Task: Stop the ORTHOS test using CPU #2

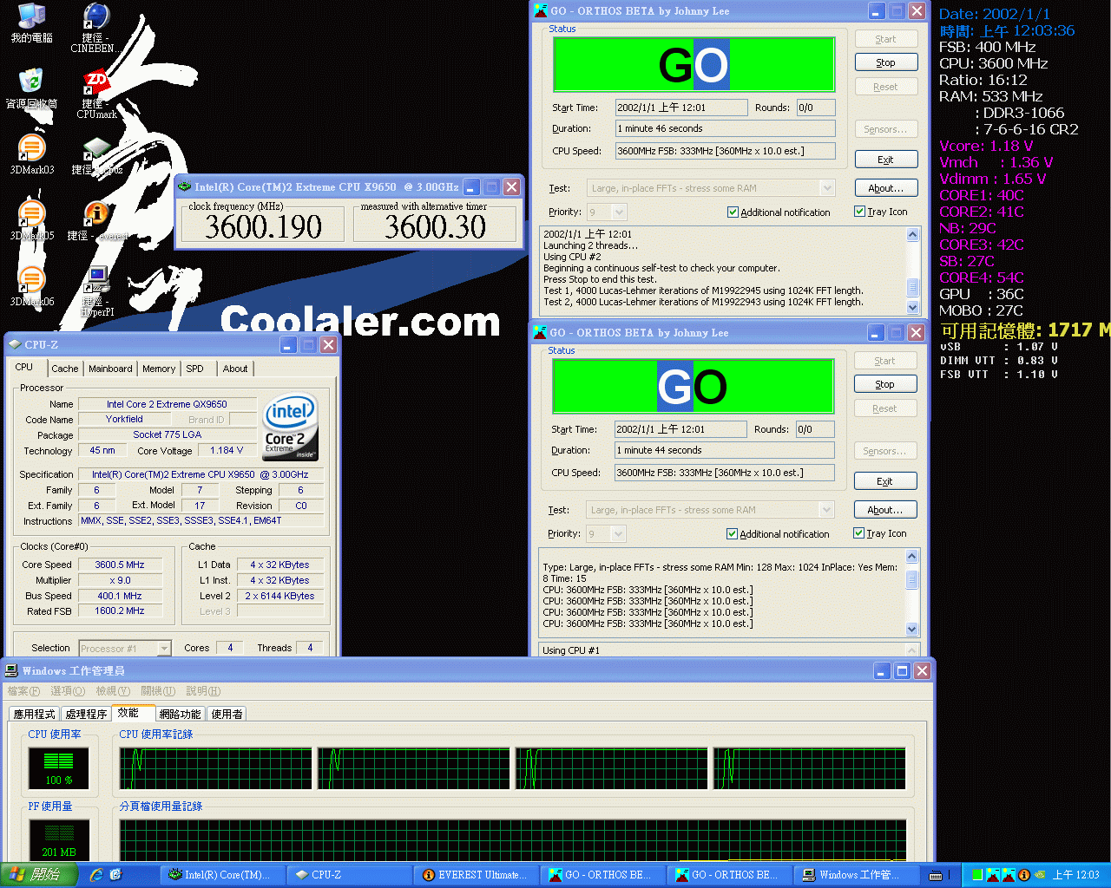Action: pos(886,62)
